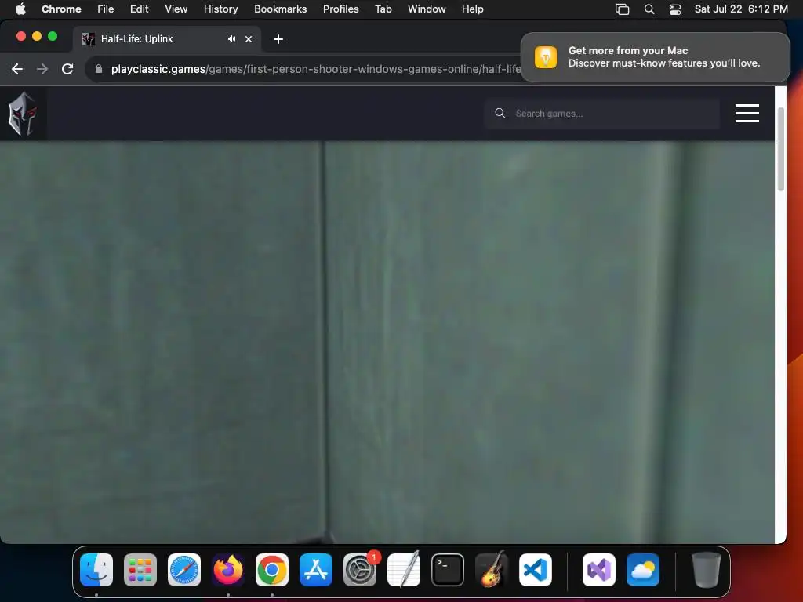This screenshot has width=803, height=602.
Task: Click the browser forward arrow
Action: [42, 69]
